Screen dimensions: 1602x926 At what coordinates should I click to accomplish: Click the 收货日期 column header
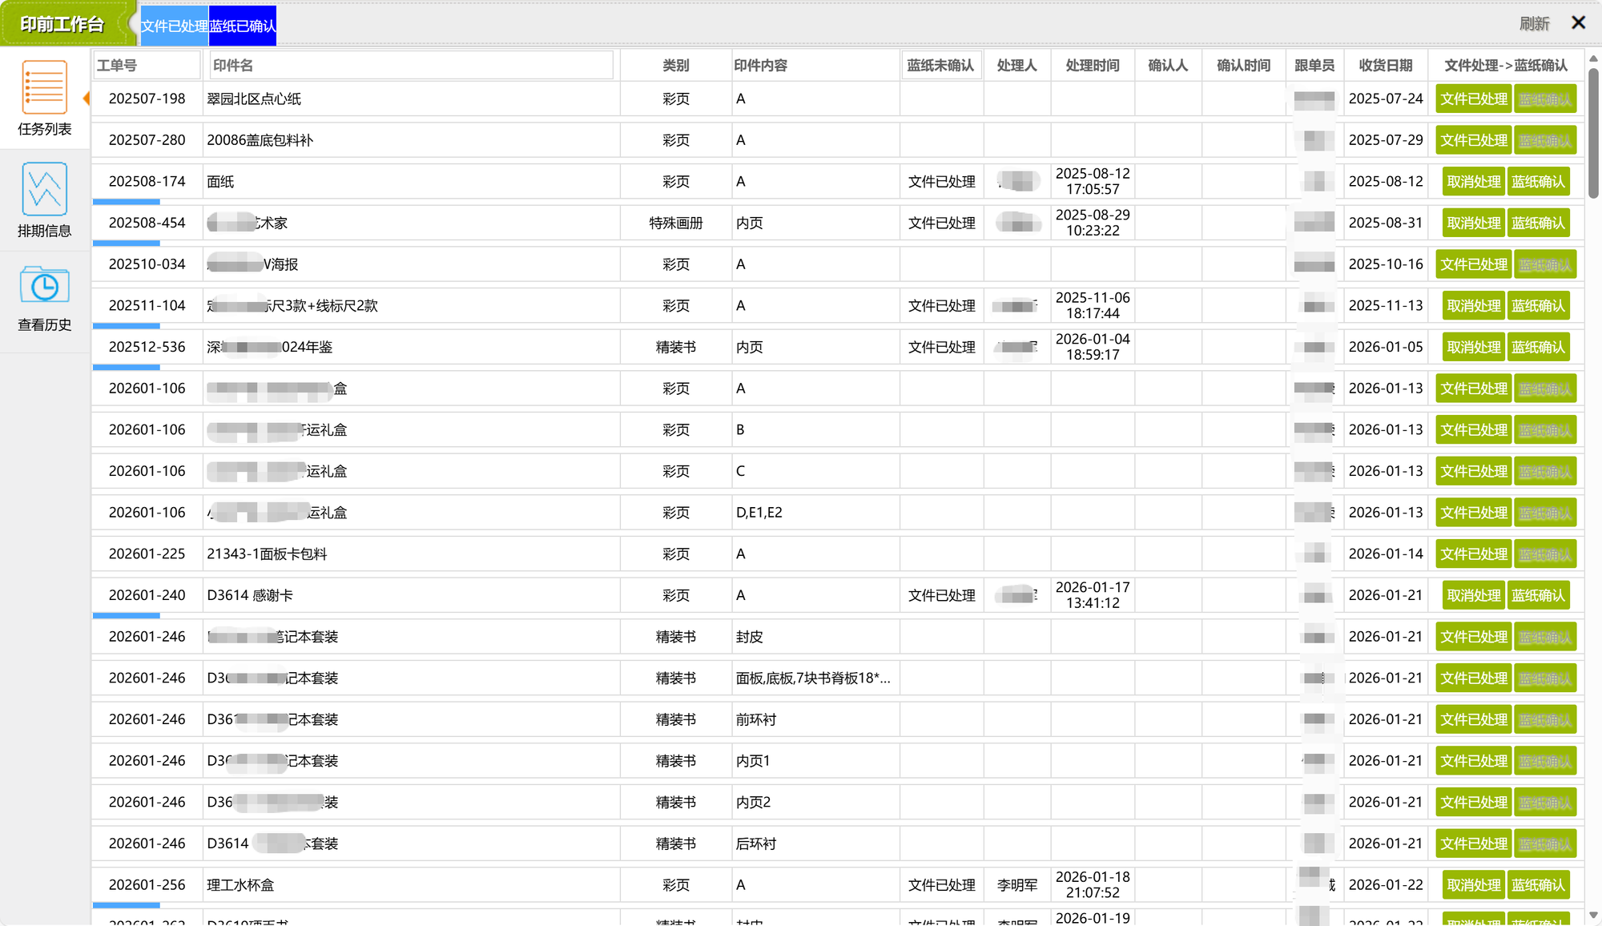coord(1385,66)
